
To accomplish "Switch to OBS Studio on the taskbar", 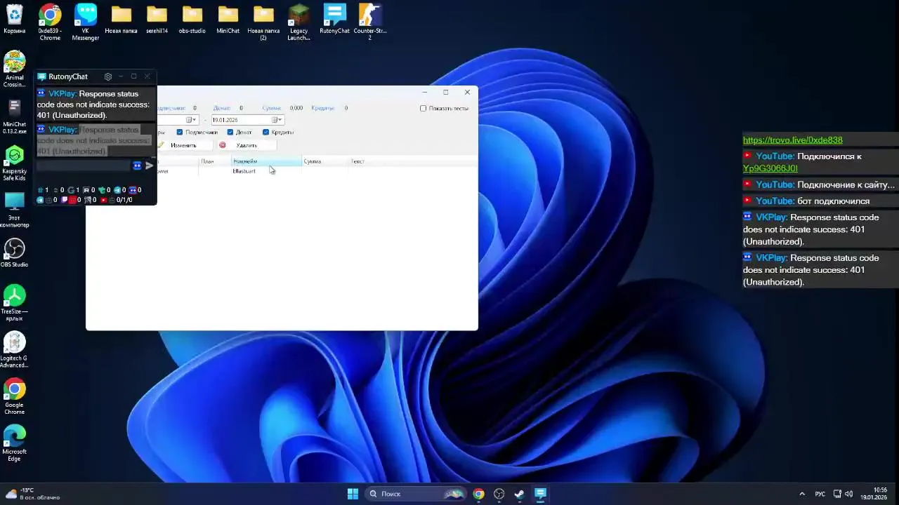I will point(499,494).
